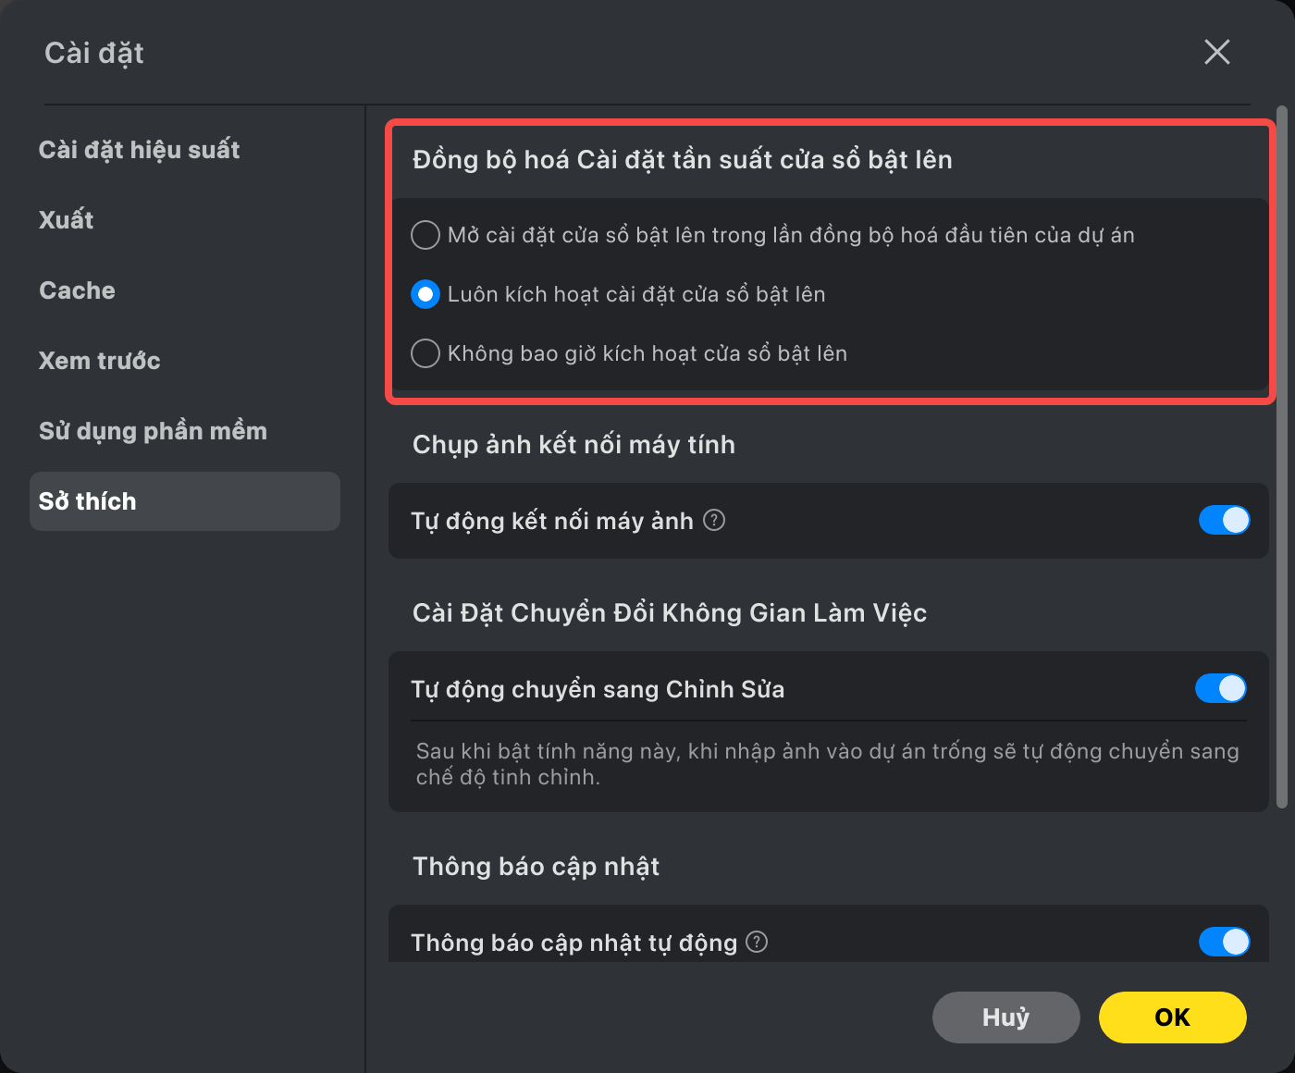This screenshot has height=1073, width=1295.
Task: Click the Chụp ảnh kết nối máy tính heading
Action: pyautogui.click(x=573, y=445)
